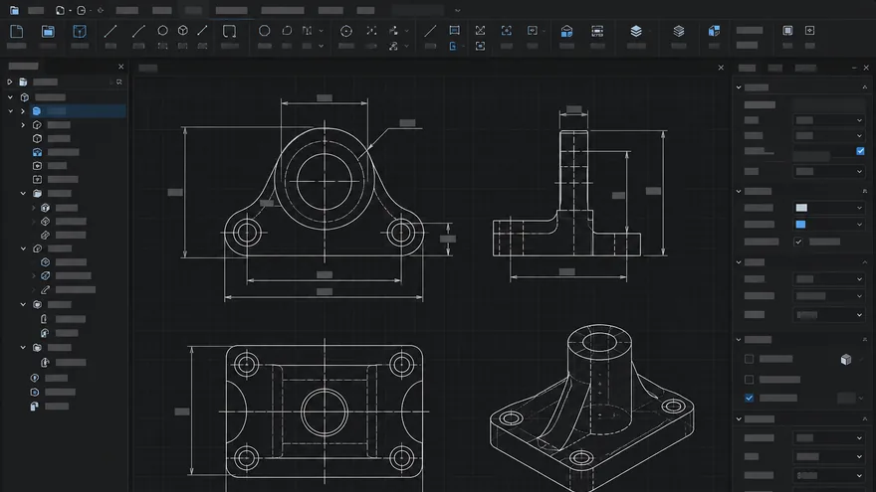Click the blue folder icon in the title bar
Screen dimensions: 876x492
pos(14,10)
